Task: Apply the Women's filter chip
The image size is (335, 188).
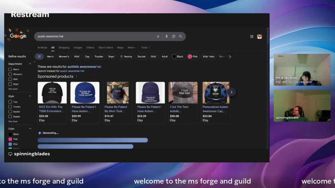Action: coord(64,56)
